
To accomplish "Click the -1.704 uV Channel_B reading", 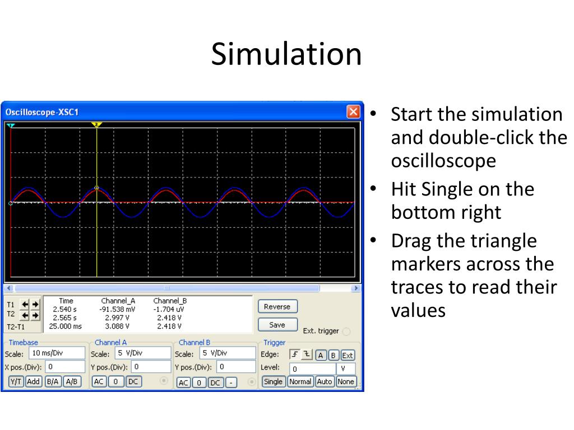I will tap(169, 309).
